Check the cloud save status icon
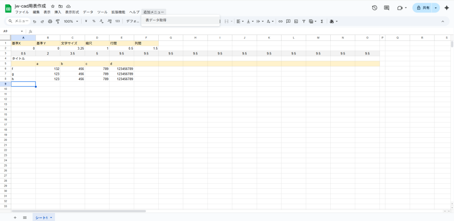The width and height of the screenshot is (454, 221). [x=68, y=6]
